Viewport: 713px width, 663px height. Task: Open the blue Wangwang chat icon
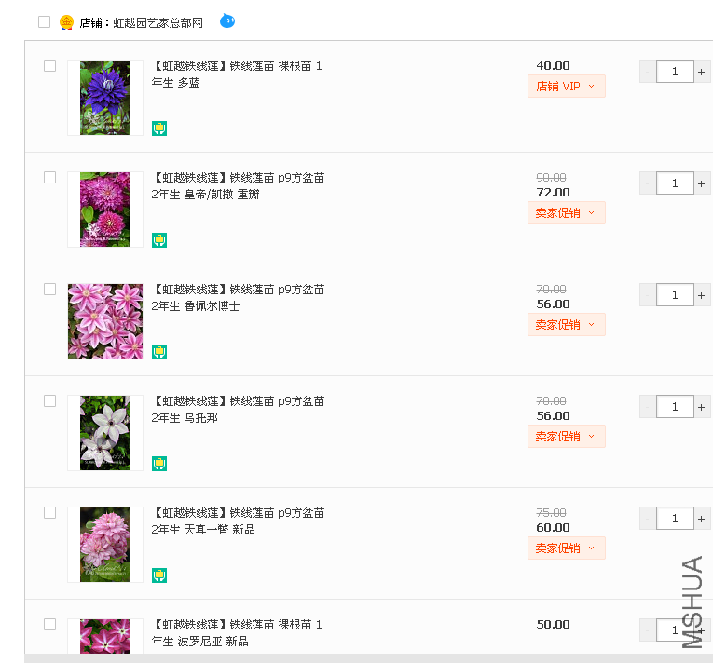coord(227,20)
